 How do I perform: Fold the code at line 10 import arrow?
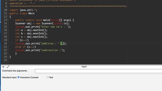point(8,10)
